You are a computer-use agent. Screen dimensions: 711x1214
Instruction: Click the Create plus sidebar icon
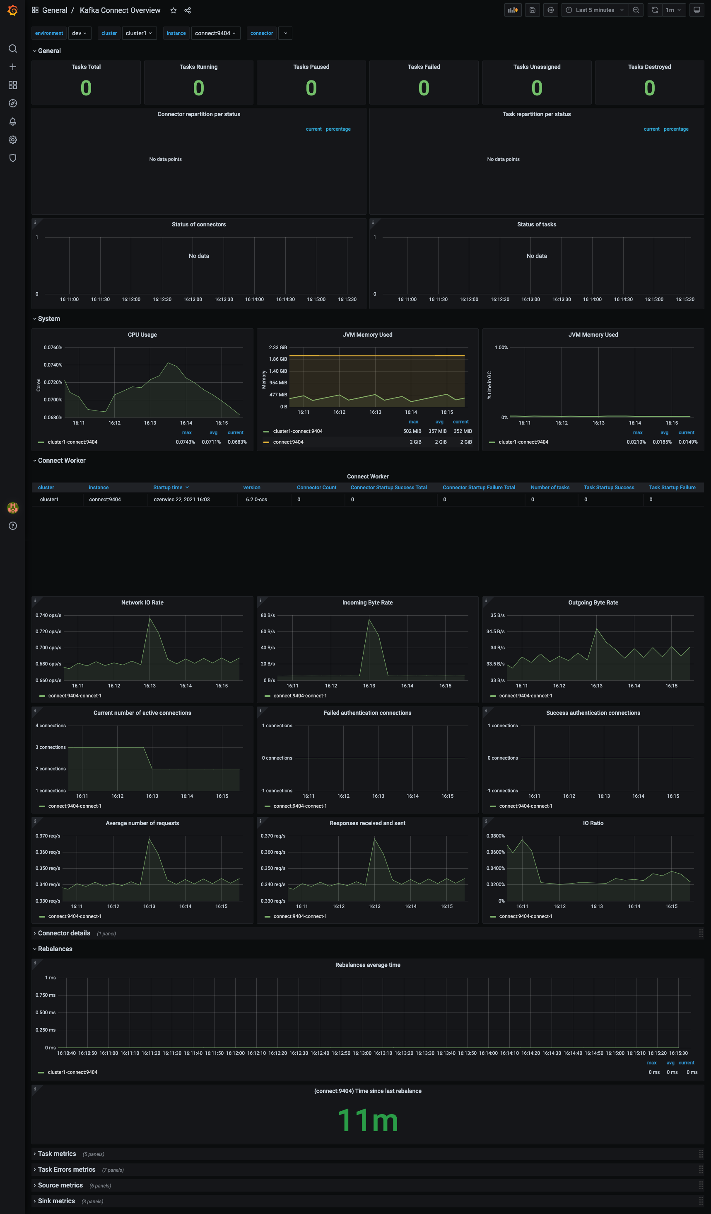pyautogui.click(x=13, y=67)
